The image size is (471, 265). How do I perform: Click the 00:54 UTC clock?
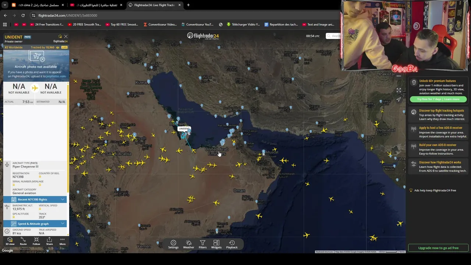(x=313, y=36)
